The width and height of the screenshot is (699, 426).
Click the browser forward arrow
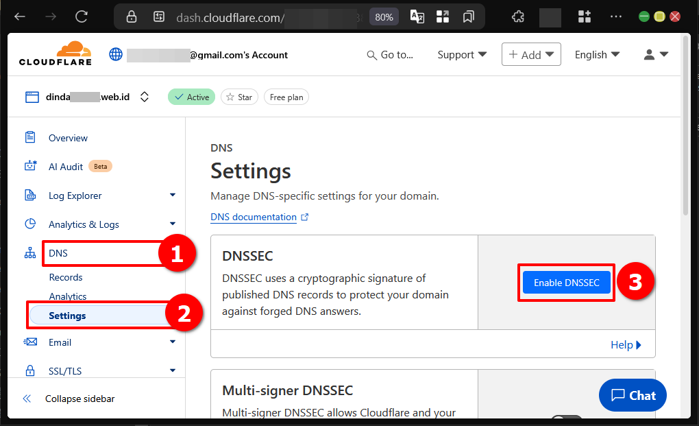point(51,17)
